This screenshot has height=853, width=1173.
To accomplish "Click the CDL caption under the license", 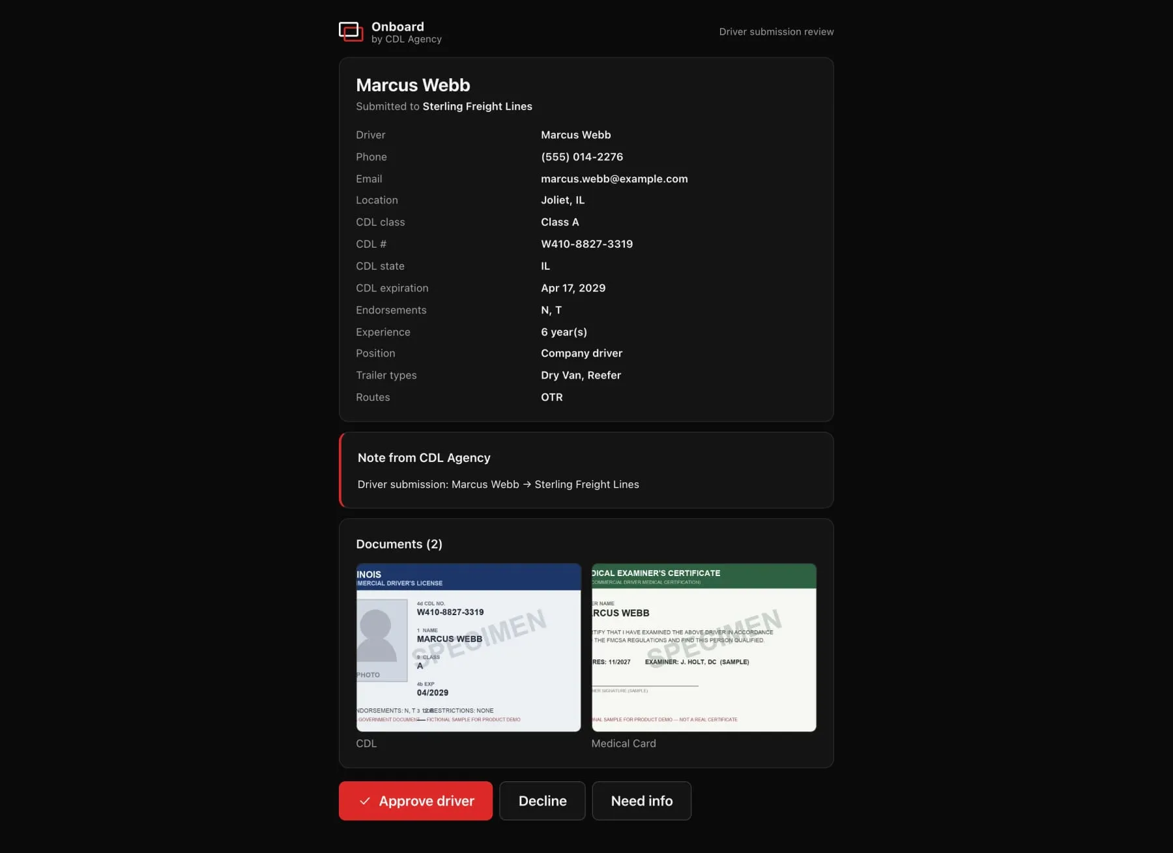I will pyautogui.click(x=366, y=744).
